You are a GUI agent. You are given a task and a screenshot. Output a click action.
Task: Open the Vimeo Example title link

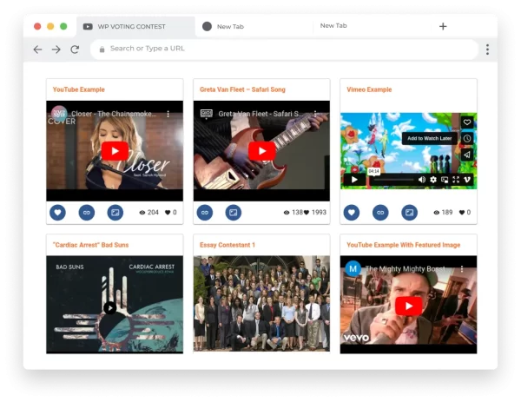click(x=369, y=89)
